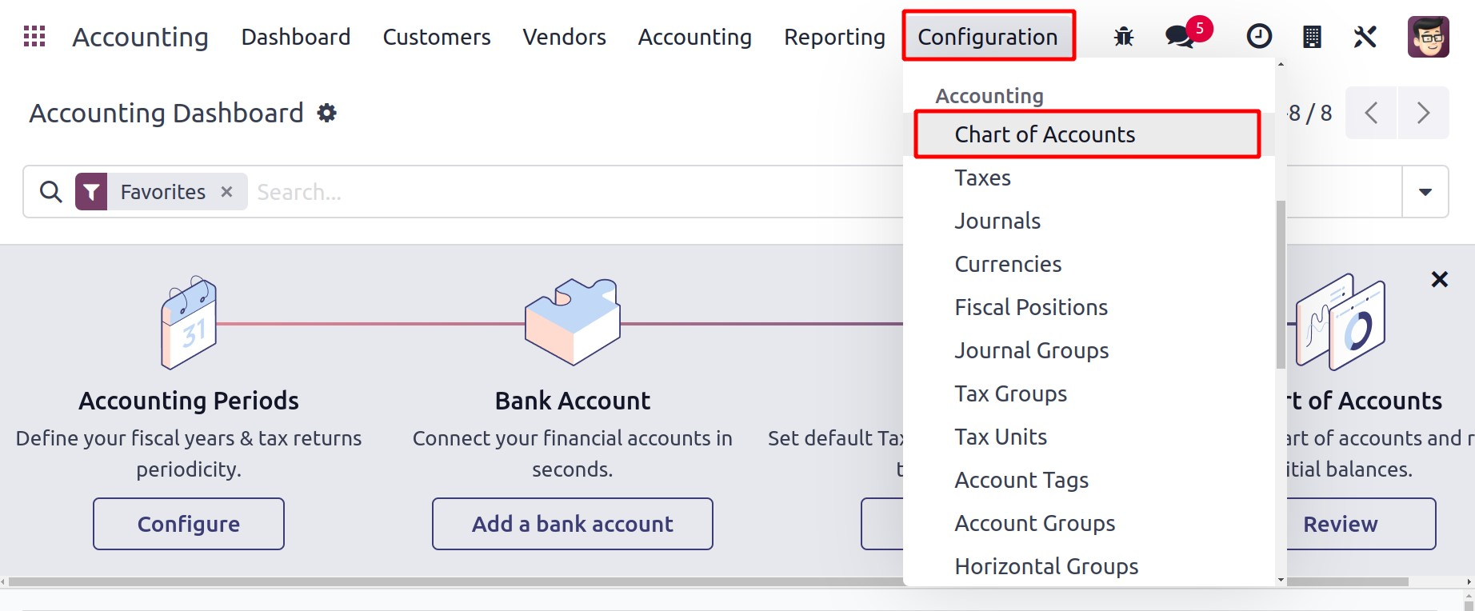Click Configure under Accounting Periods
Viewport: 1475px width, 611px height.
coord(189,524)
